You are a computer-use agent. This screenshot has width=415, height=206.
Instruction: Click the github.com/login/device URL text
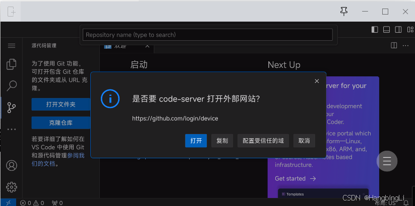pyautogui.click(x=175, y=119)
